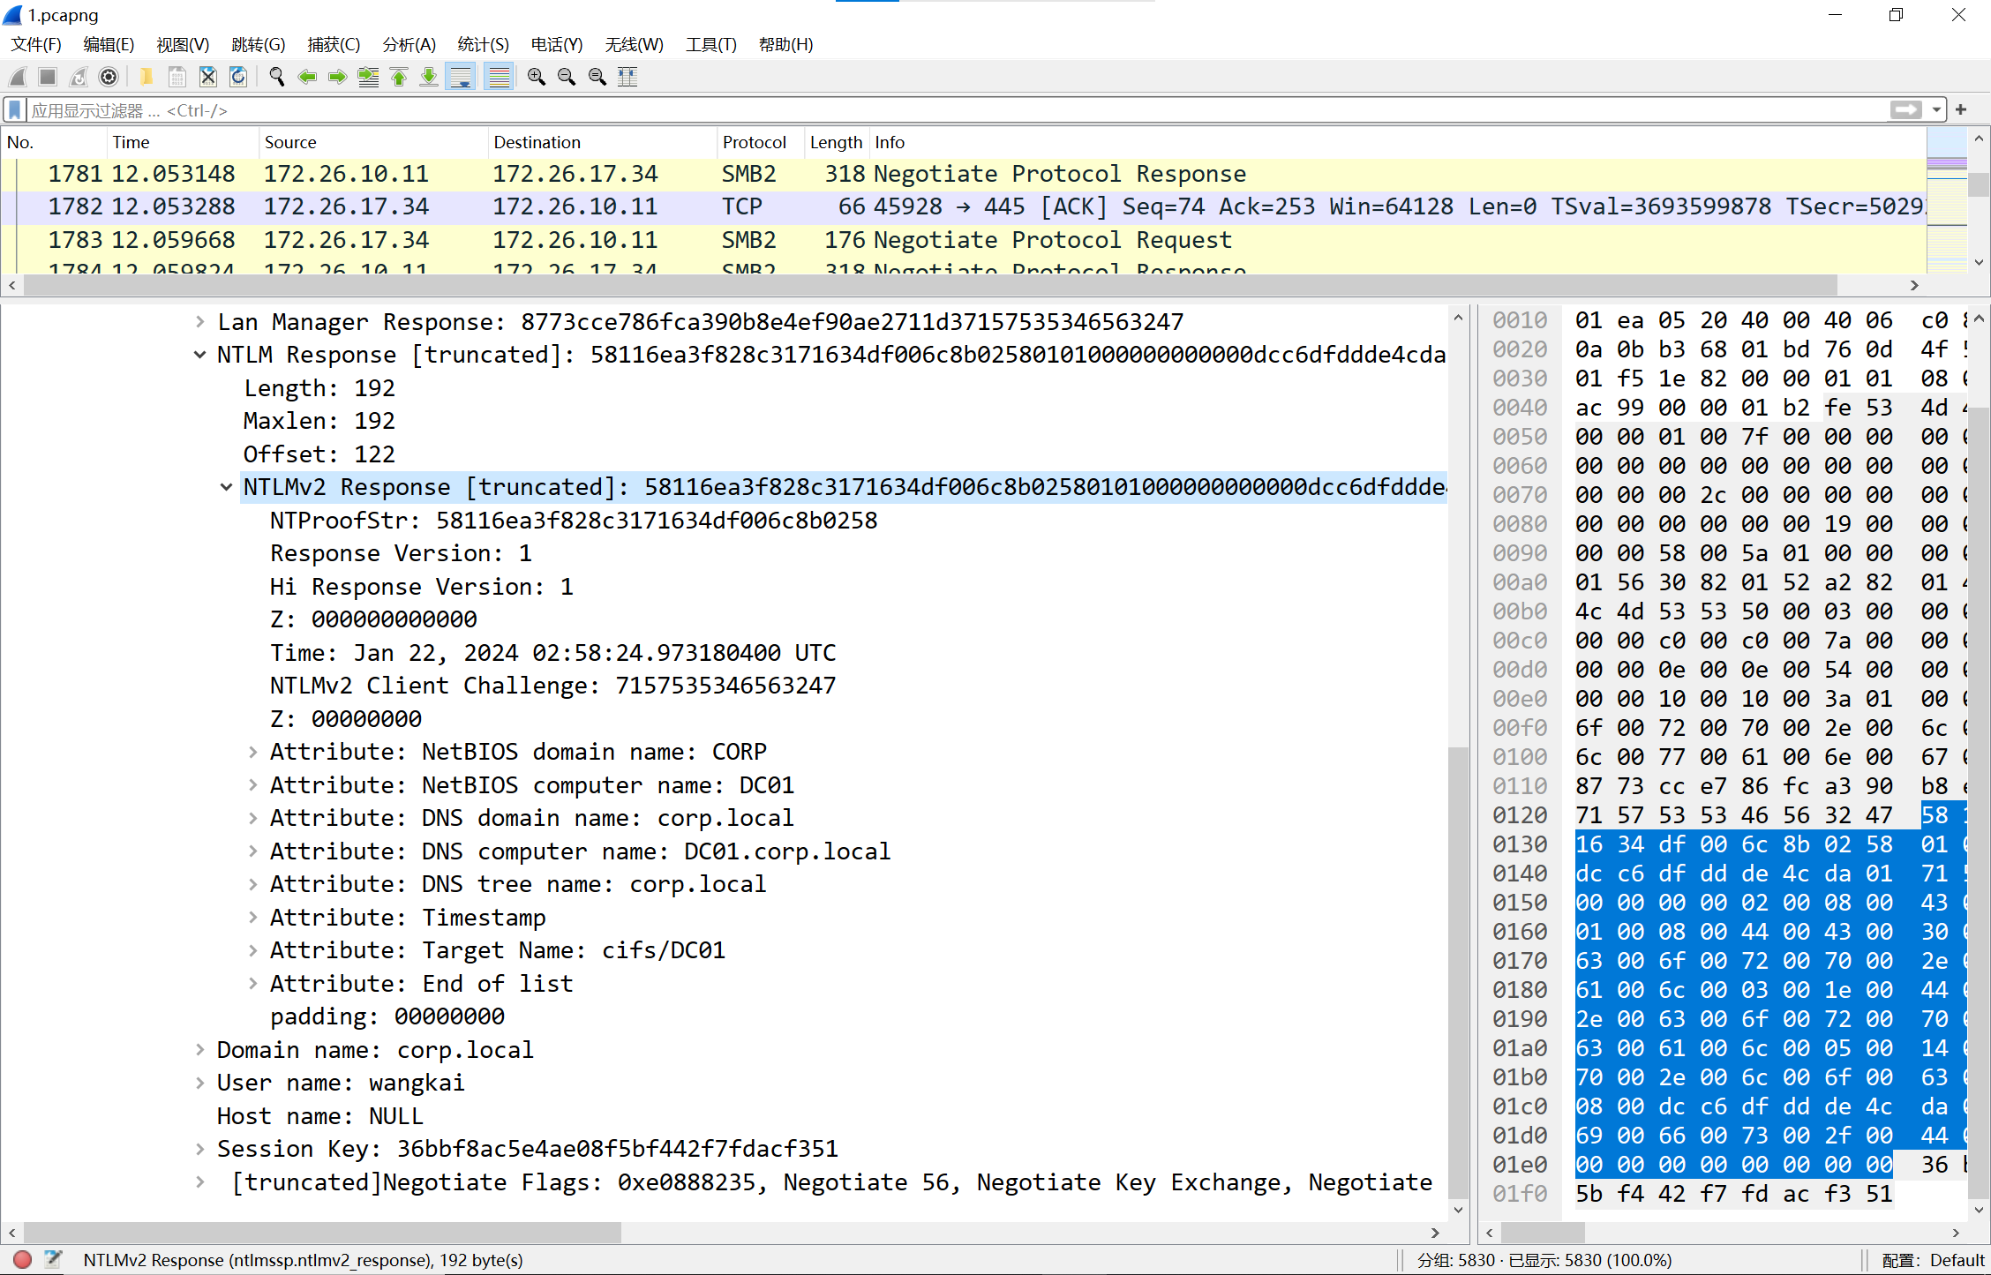1991x1275 pixels.
Task: Sort packets by the Protocol column header
Action: pyautogui.click(x=760, y=142)
